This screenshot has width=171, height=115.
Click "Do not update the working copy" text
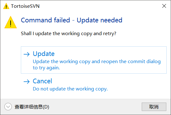pyautogui.click(x=70, y=89)
